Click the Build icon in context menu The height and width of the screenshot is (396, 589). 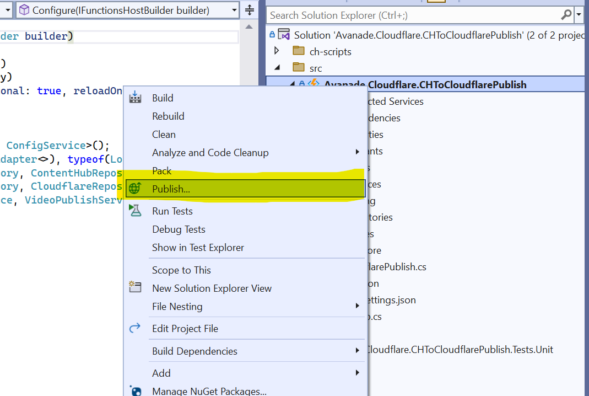coord(135,98)
